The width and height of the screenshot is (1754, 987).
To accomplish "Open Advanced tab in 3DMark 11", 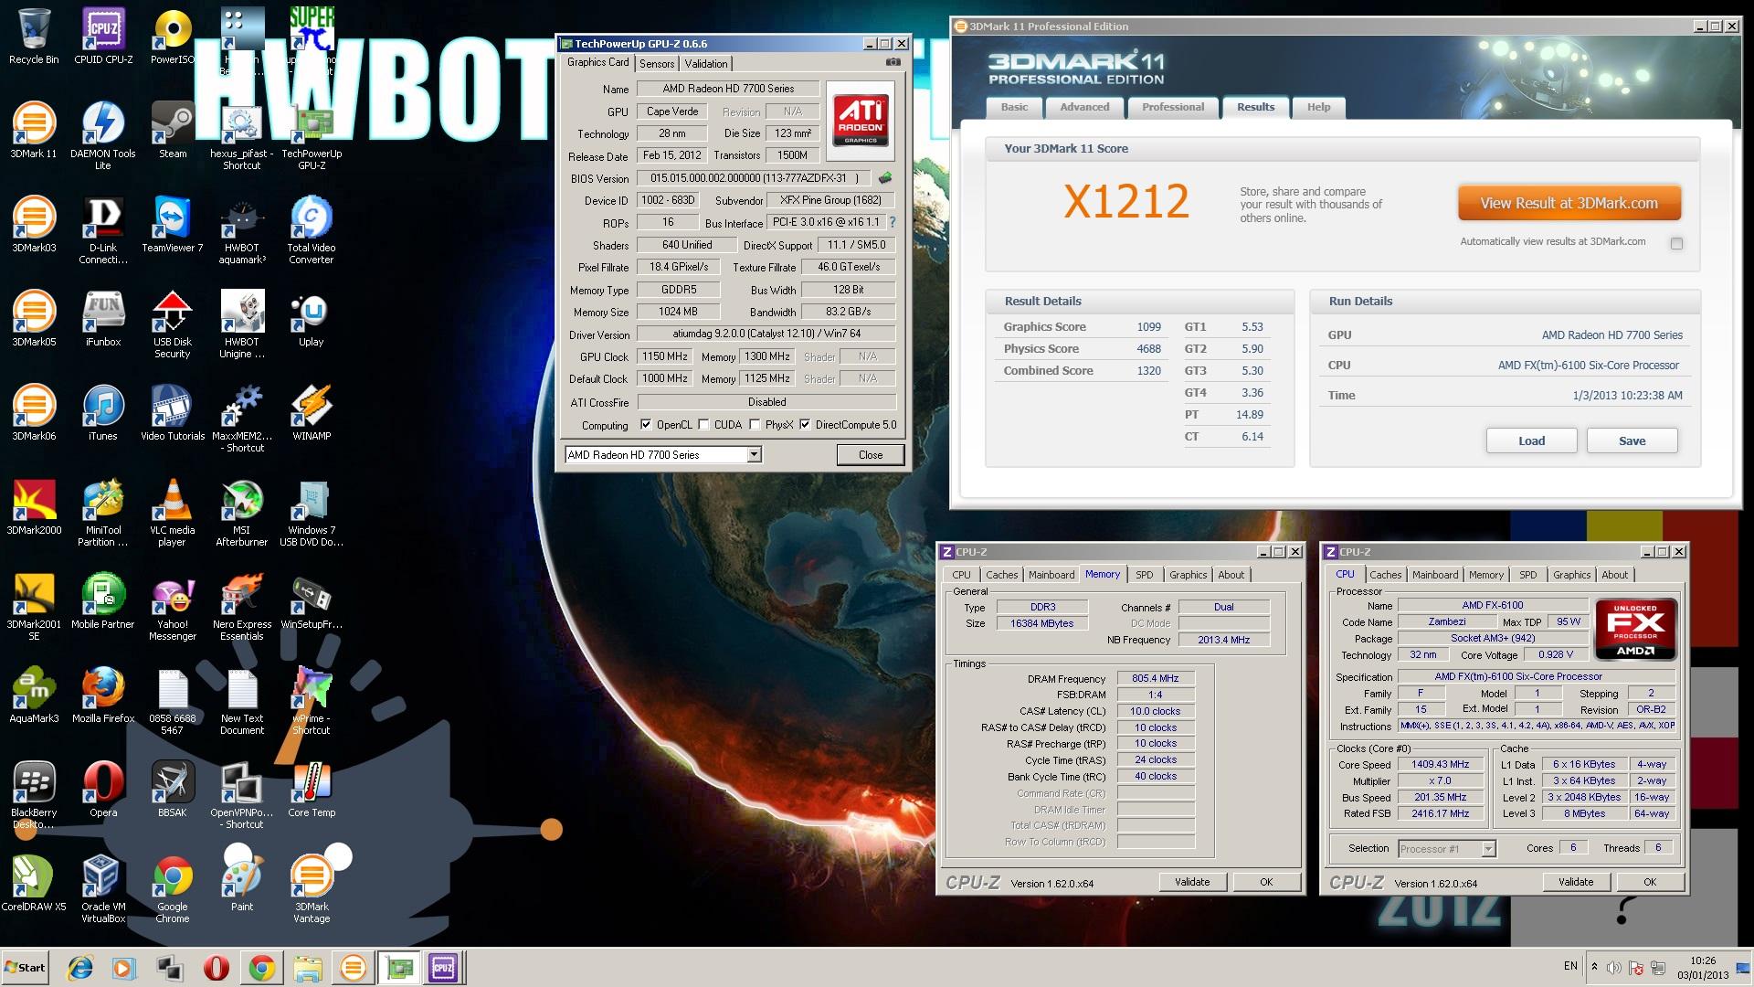I will pyautogui.click(x=1084, y=107).
